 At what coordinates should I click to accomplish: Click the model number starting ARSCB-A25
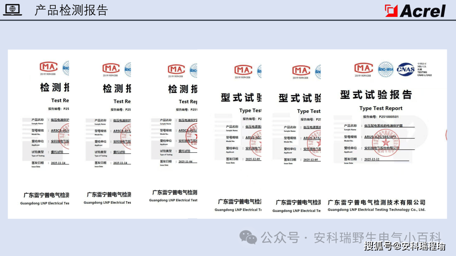(x=188, y=131)
